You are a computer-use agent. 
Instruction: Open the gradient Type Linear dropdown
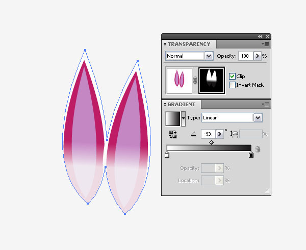258,118
